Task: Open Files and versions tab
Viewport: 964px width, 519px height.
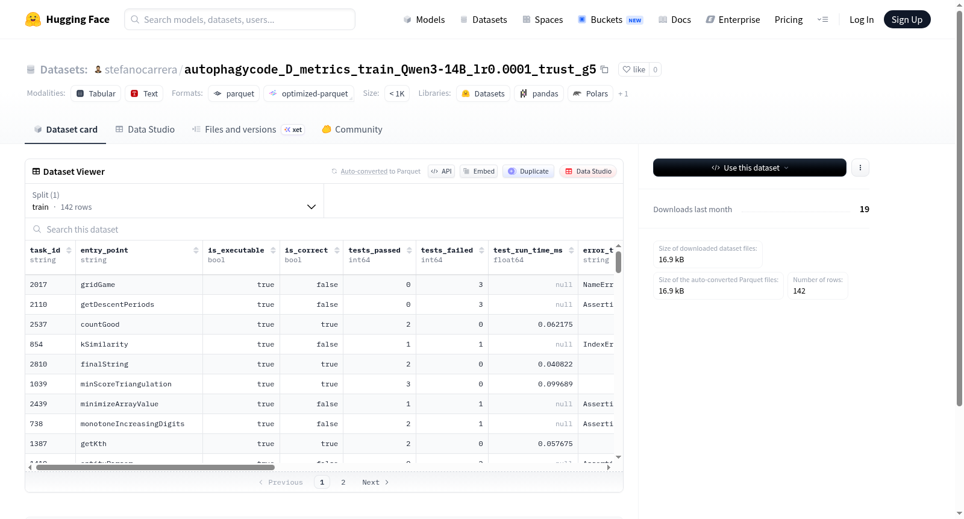Action: coord(248,130)
